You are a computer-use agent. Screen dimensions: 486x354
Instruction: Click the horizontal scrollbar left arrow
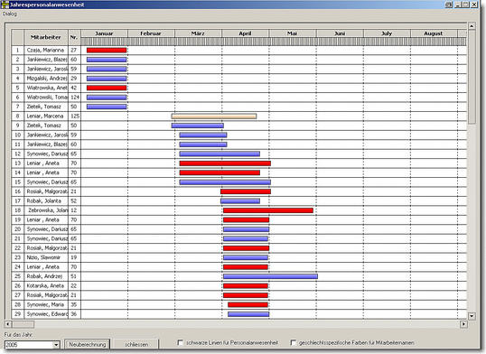click(x=8, y=324)
